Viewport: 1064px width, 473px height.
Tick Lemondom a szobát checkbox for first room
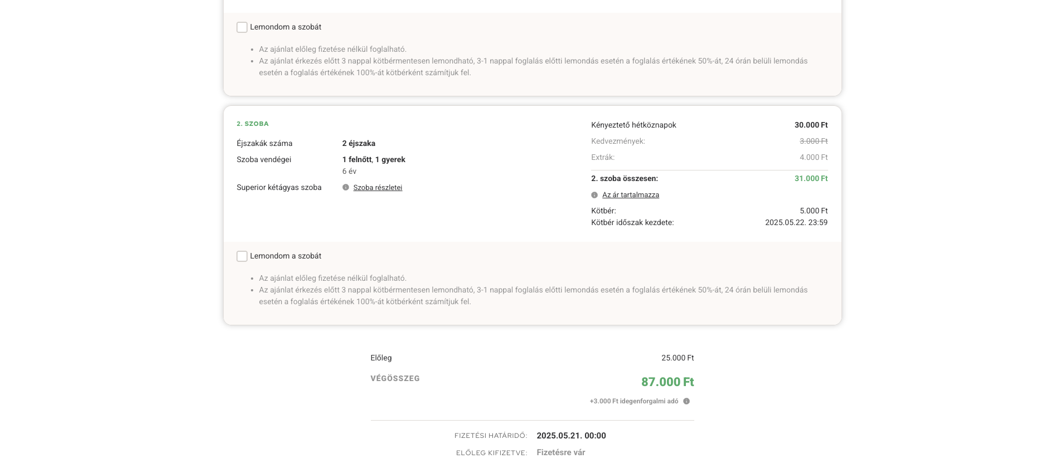point(242,27)
